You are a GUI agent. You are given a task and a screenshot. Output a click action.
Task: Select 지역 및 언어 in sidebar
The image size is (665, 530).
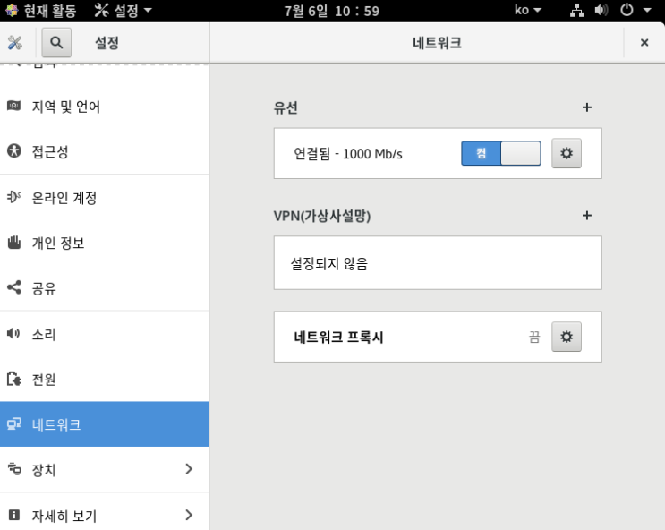point(105,106)
